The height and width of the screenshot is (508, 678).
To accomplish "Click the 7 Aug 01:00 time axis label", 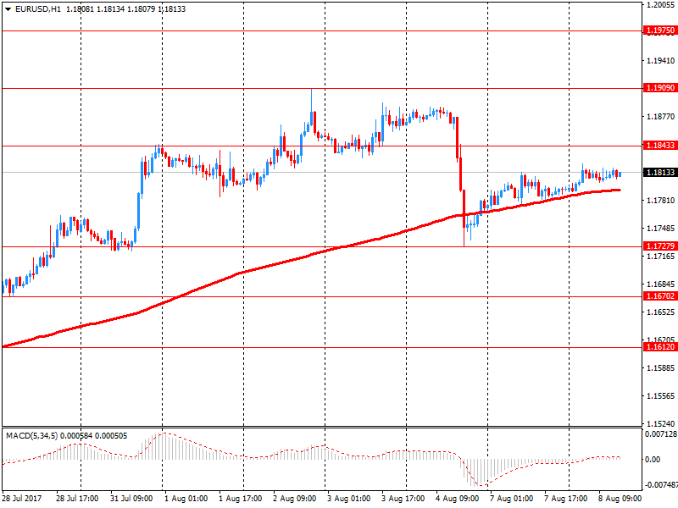I will pos(512,499).
